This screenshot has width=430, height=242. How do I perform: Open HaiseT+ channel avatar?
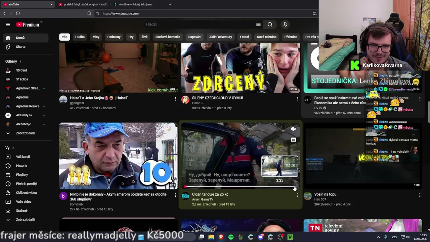click(x=185, y=99)
